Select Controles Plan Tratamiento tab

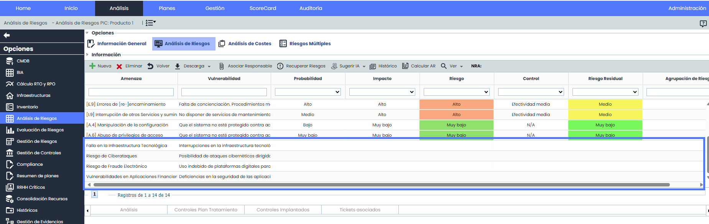(206, 210)
